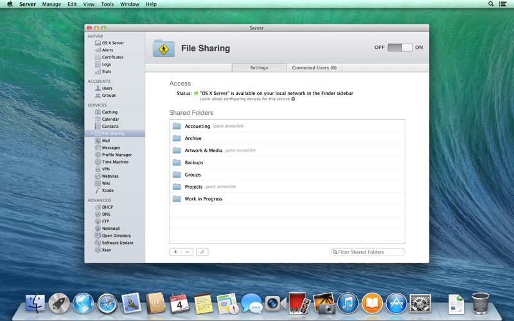Select the Time Machine service
The height and width of the screenshot is (321, 514).
(115, 162)
